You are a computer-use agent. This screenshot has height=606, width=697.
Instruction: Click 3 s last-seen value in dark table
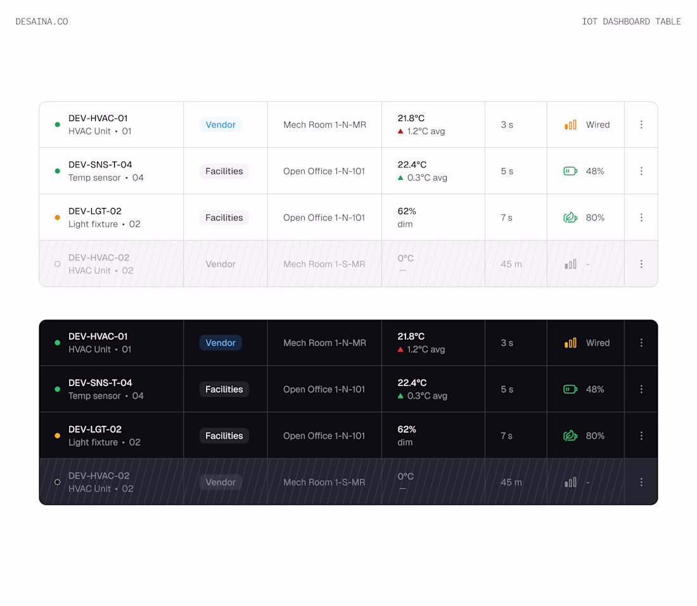[507, 343]
